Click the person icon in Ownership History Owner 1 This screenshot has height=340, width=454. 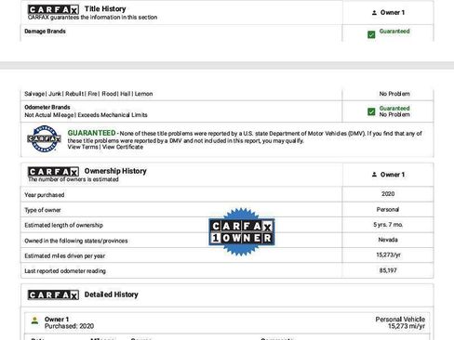pos(374,175)
